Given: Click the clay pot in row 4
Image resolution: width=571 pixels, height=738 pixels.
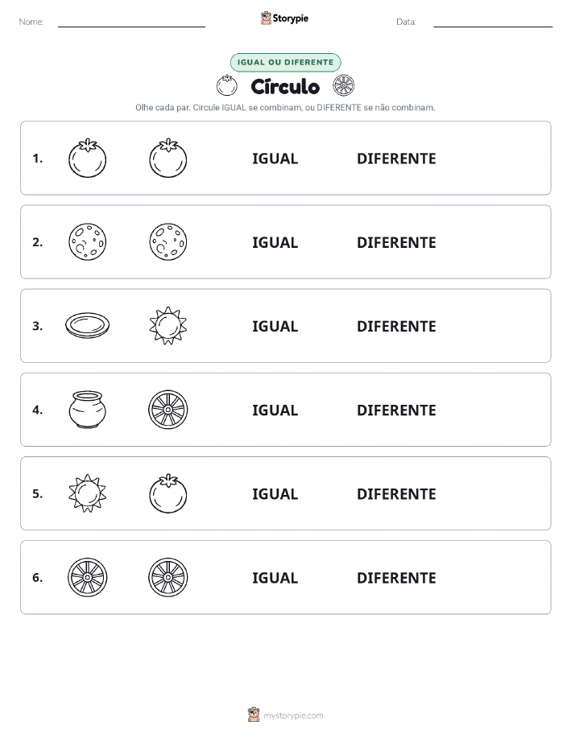Looking at the screenshot, I should (87, 410).
